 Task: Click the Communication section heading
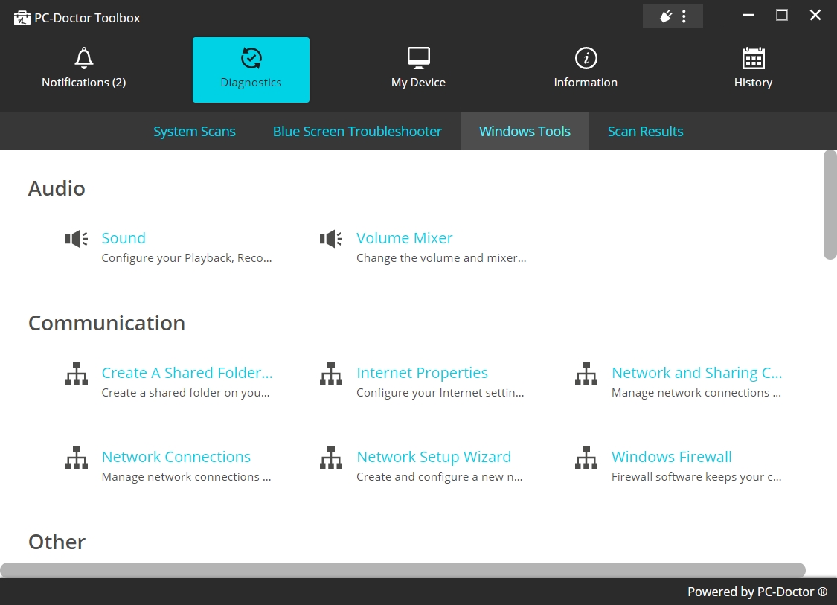click(x=106, y=323)
